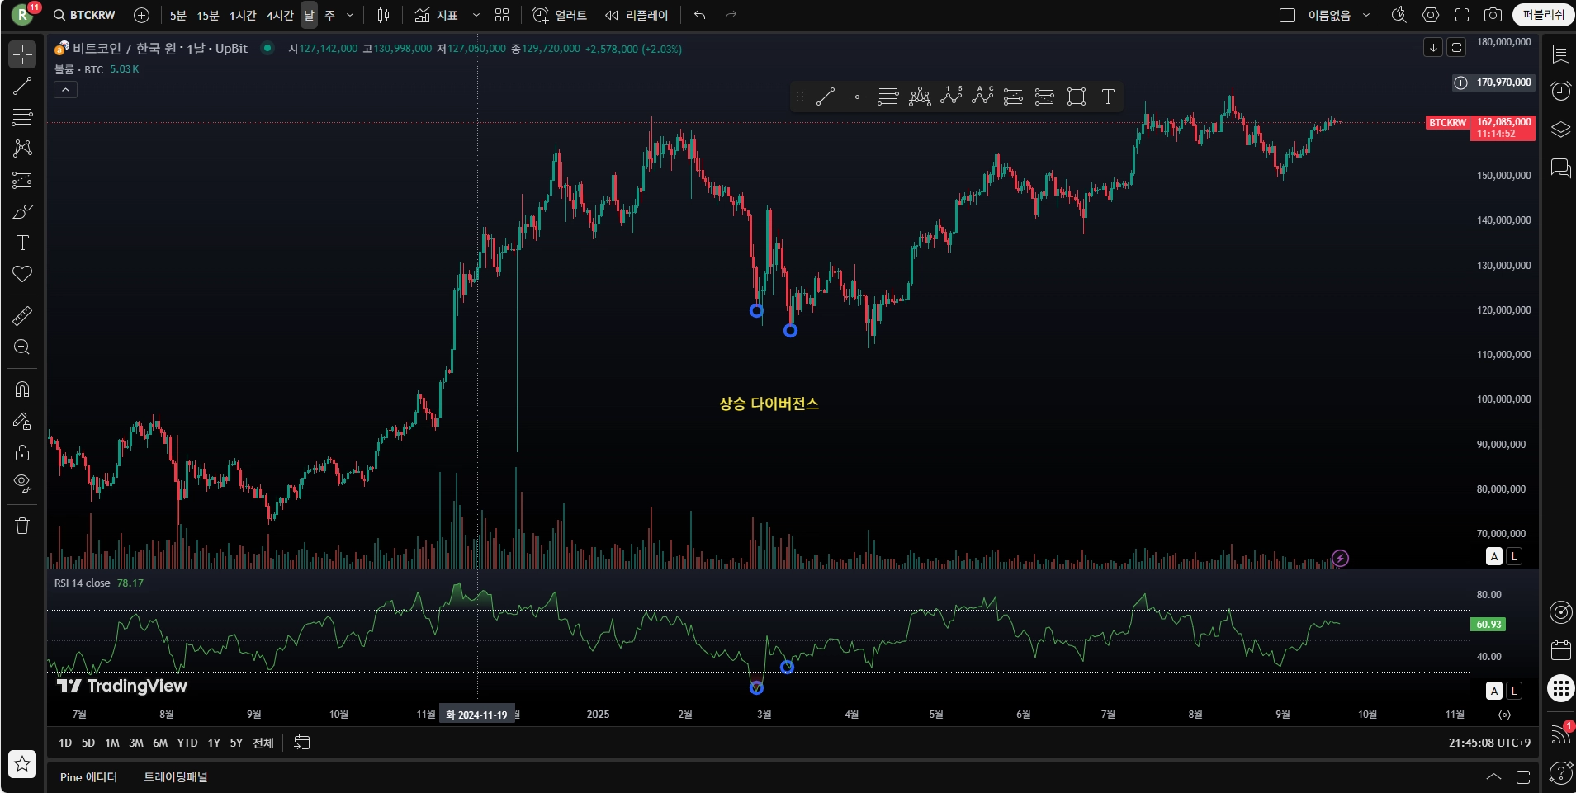Open the object tree layers panel
This screenshot has height=793, width=1576.
pos(1560,130)
